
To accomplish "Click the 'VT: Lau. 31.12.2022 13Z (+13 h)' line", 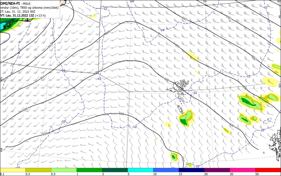I will (x=23, y=15).
